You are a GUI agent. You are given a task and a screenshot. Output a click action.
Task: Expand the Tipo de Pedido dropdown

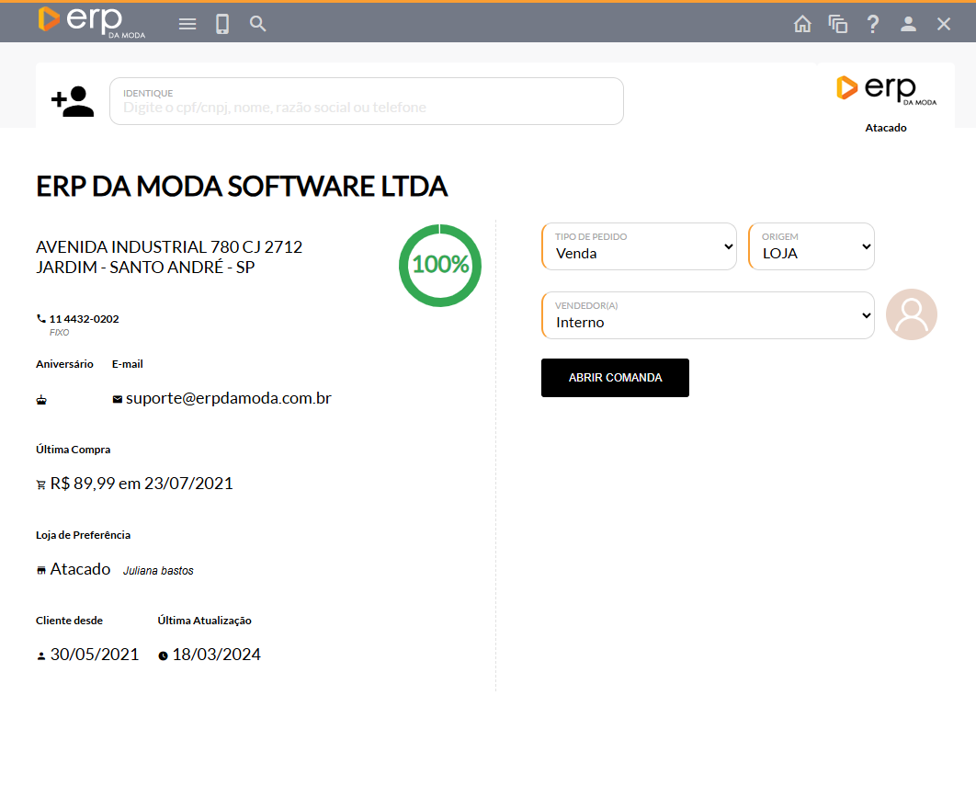pos(639,246)
